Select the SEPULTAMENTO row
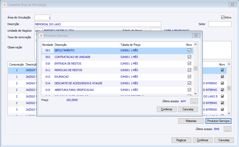Viewport: 239px width, 147px height. (117, 50)
